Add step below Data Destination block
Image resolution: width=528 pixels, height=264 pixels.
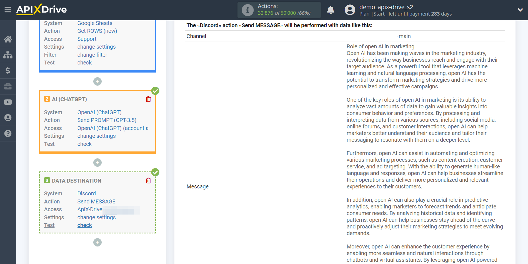(97, 242)
